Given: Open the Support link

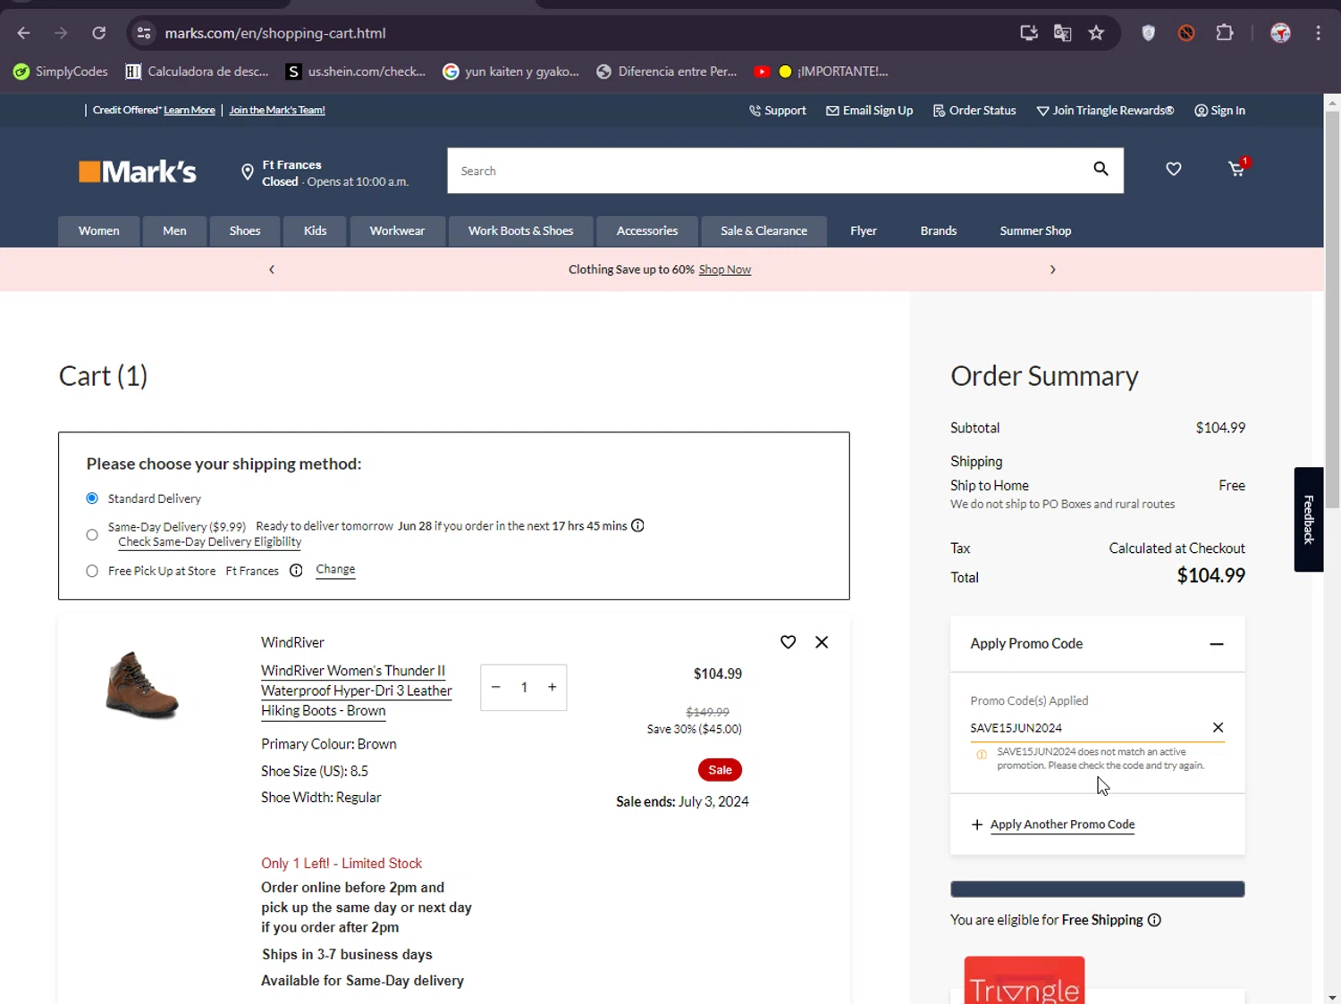Looking at the screenshot, I should point(778,111).
